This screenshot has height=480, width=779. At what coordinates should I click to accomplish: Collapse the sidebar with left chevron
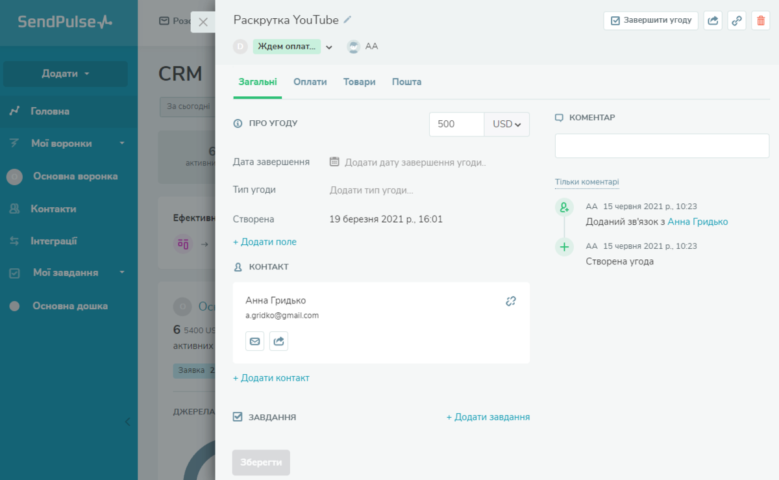pos(127,422)
